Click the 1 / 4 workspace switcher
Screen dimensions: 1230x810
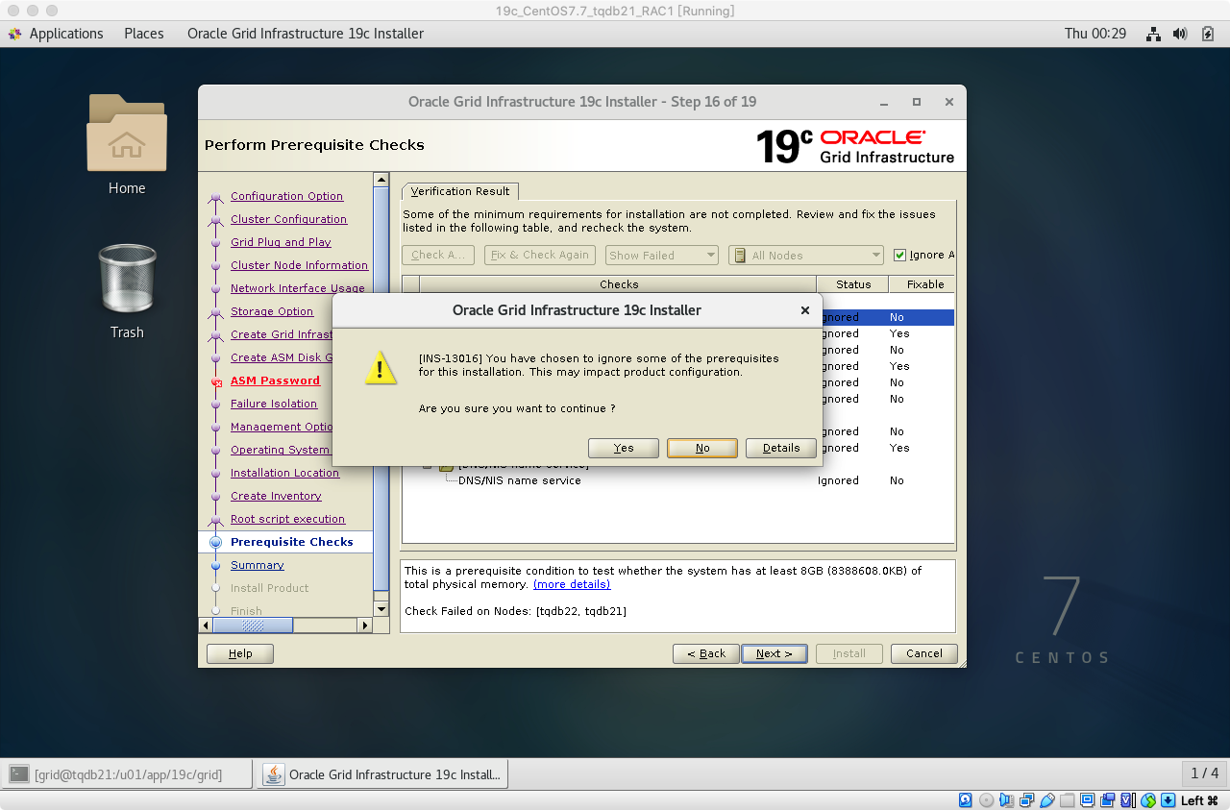coord(1204,773)
